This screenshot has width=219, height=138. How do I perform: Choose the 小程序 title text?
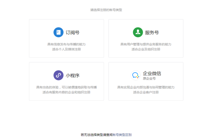[x=72, y=76]
